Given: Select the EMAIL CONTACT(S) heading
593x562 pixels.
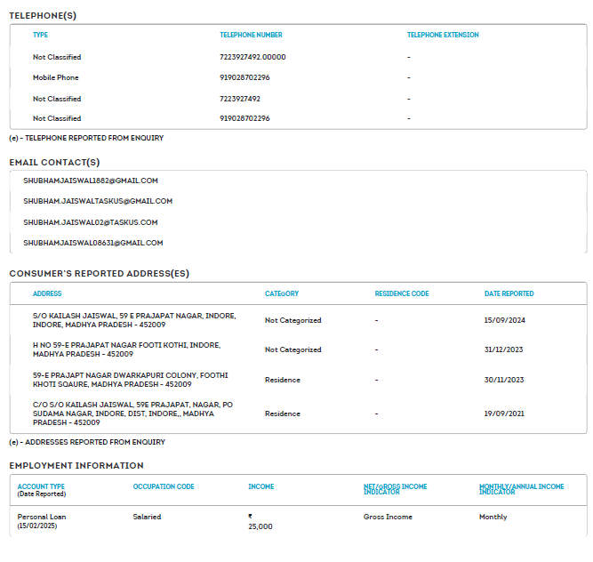Looking at the screenshot, I should 54,162.
